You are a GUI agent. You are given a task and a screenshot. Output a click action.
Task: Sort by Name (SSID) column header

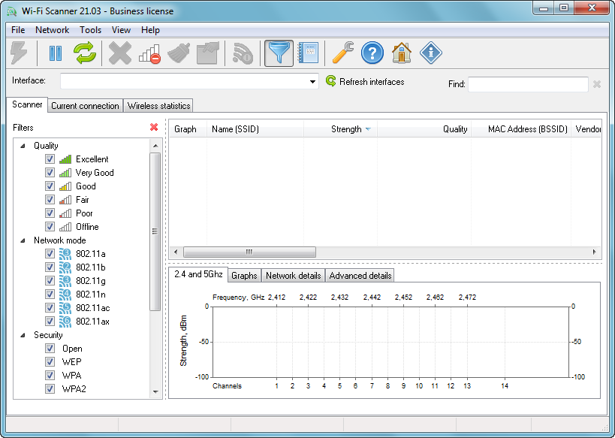(x=255, y=129)
